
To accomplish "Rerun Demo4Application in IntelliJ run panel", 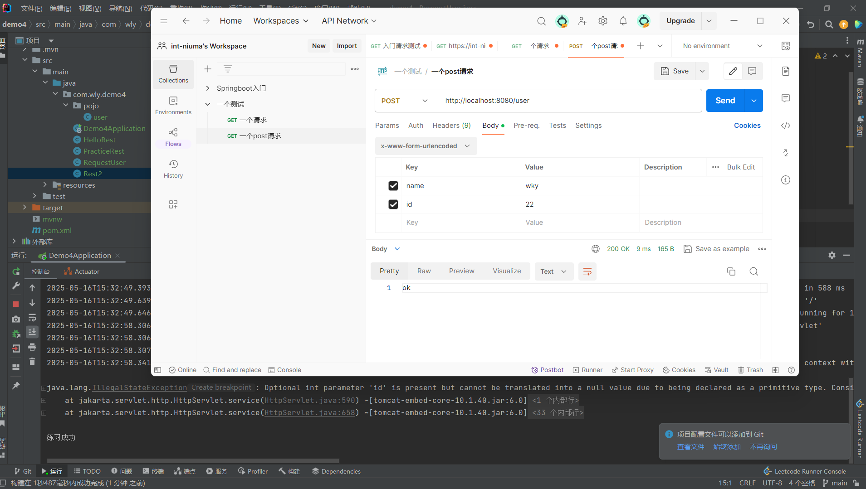I will [x=16, y=271].
